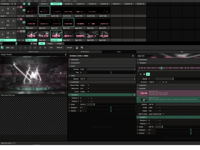Increase clip Width with the plus button
The height and width of the screenshot is (150, 200).
[160, 108]
